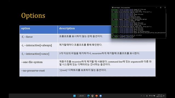This screenshot has width=175, height=98.
Task: Click the microphone tray icon
Action: pos(144,96)
